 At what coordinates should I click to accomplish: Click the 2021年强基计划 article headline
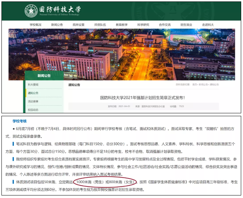pyautogui.click(x=143, y=97)
